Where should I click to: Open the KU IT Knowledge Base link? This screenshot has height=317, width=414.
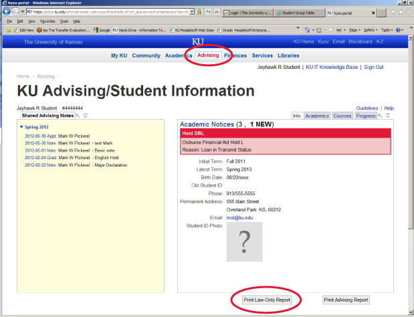[x=332, y=67]
